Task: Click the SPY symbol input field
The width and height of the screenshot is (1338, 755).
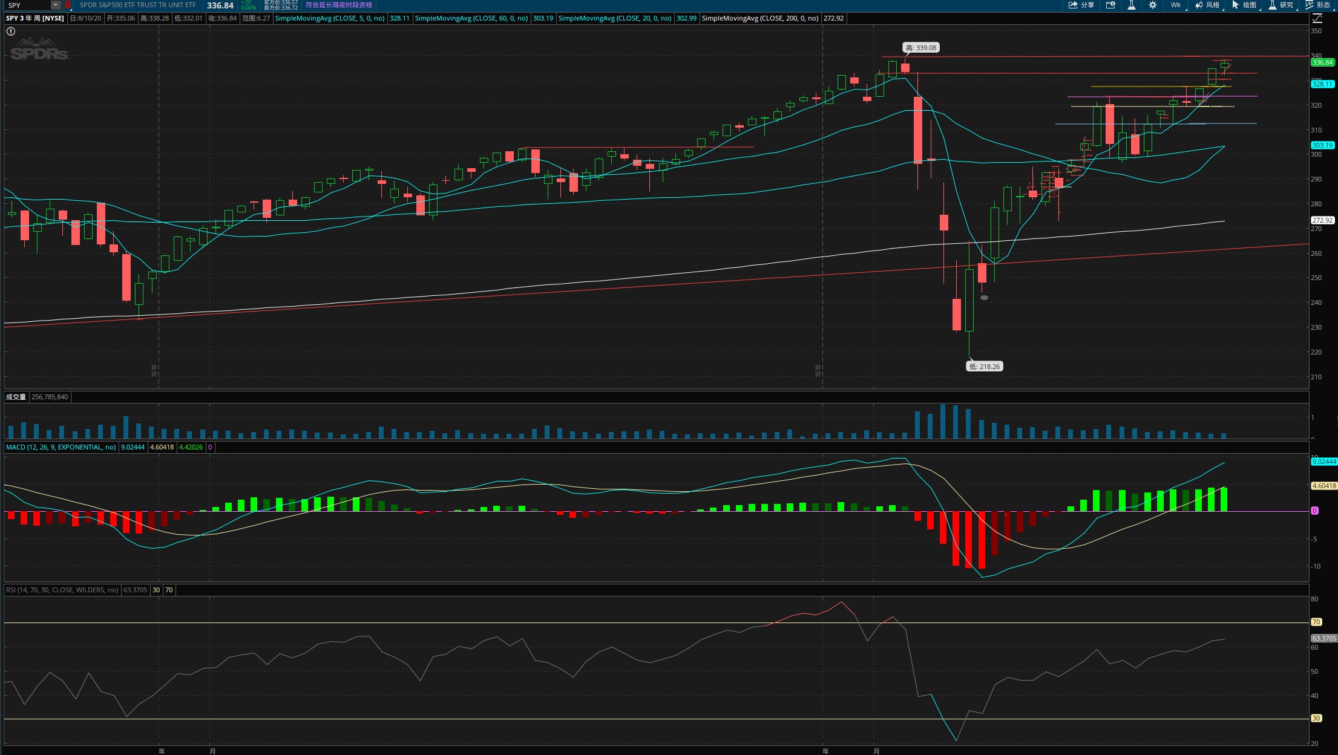Action: [x=28, y=5]
